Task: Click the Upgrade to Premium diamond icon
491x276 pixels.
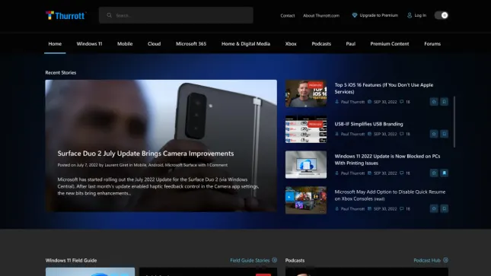Action: tap(355, 15)
